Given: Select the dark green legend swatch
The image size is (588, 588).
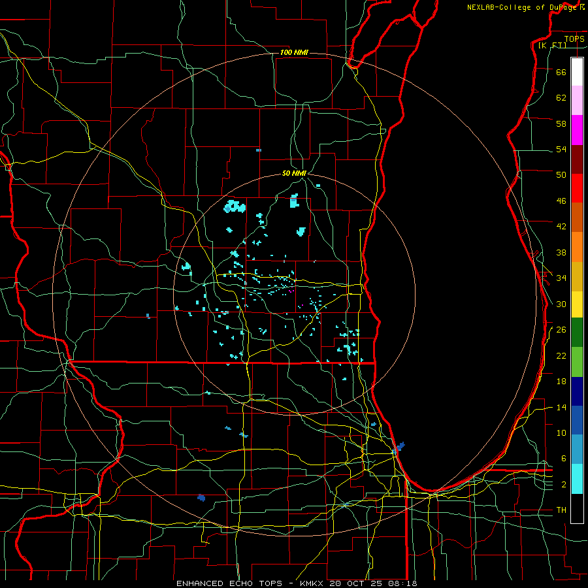Looking at the screenshot, I should (577, 333).
